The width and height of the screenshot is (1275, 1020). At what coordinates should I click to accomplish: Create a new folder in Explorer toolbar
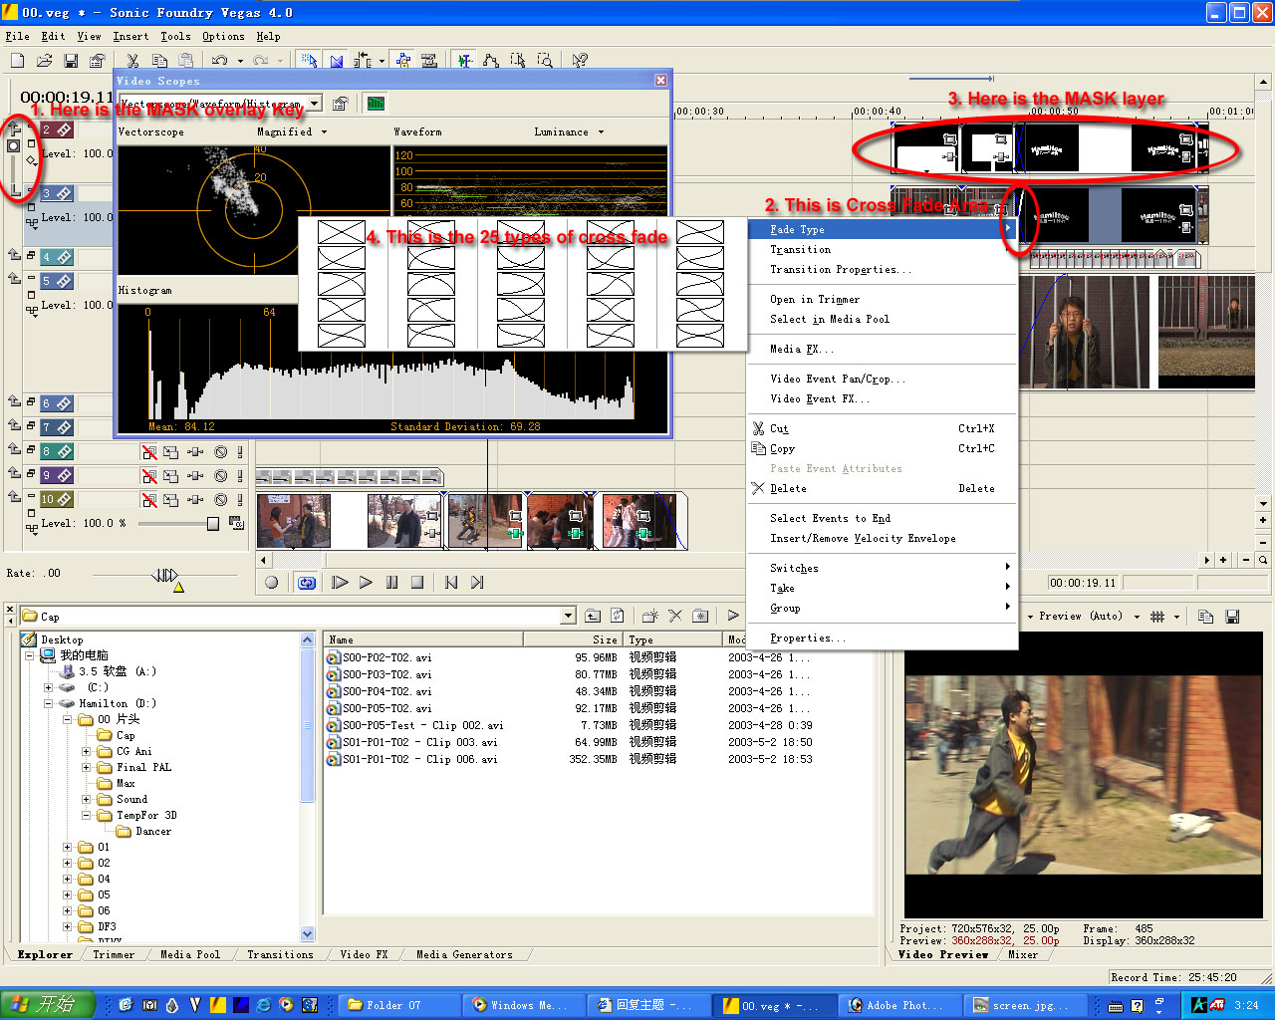[649, 616]
